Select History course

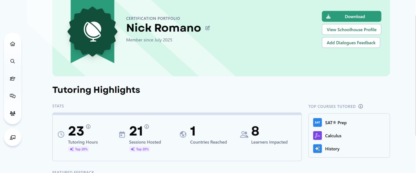click(x=332, y=149)
